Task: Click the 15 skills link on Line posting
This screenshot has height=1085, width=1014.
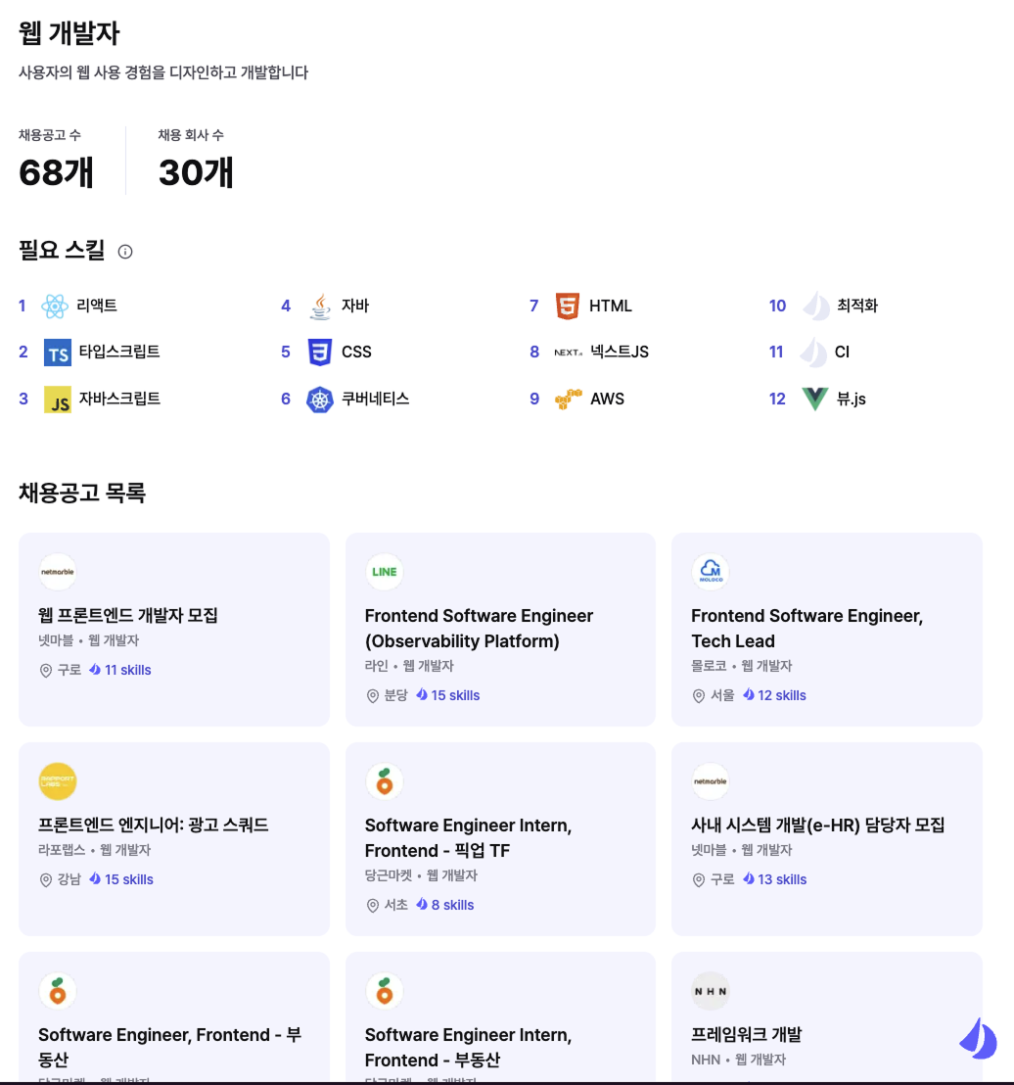Action: [455, 695]
